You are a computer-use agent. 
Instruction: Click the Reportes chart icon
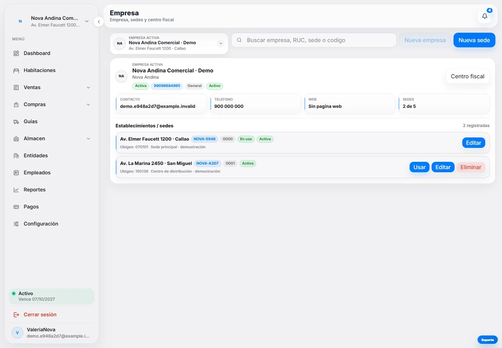[x=16, y=190]
